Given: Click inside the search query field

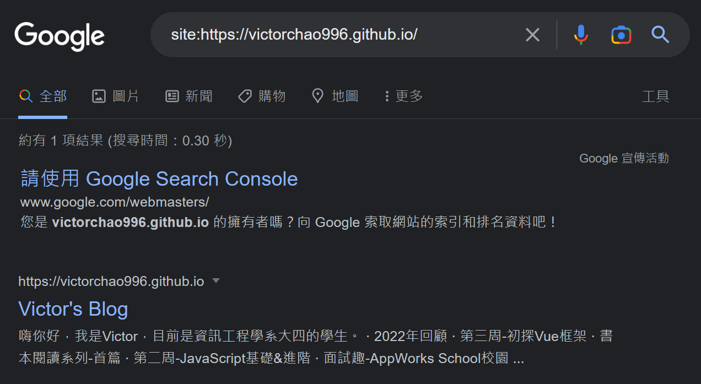Looking at the screenshot, I should 331,34.
